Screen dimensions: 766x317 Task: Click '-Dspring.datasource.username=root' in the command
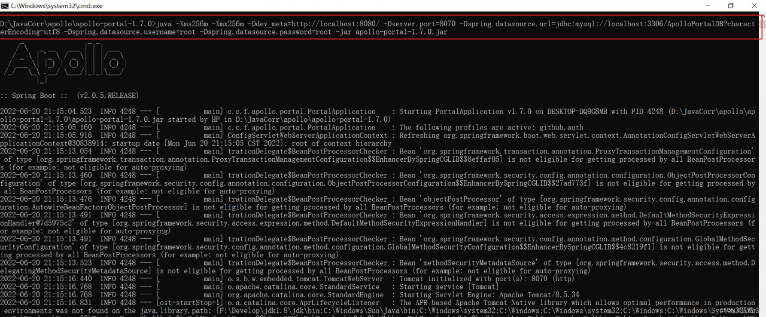click(x=130, y=32)
